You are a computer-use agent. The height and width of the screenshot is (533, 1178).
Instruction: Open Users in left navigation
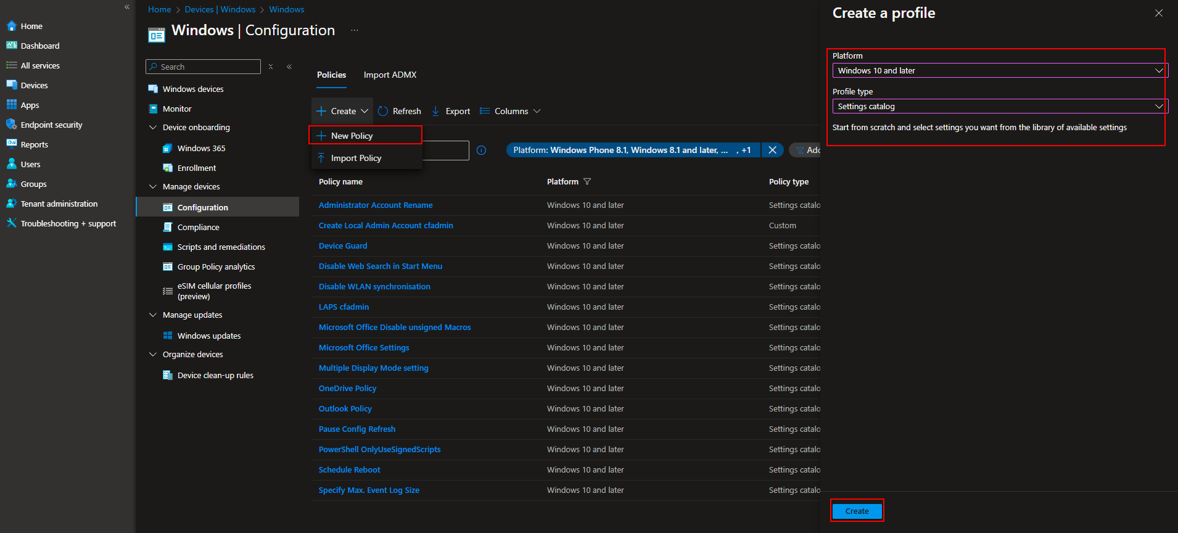click(x=30, y=164)
